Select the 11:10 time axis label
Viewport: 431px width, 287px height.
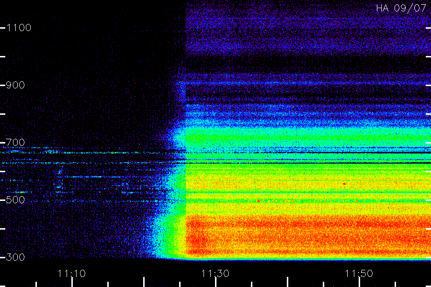(x=72, y=274)
